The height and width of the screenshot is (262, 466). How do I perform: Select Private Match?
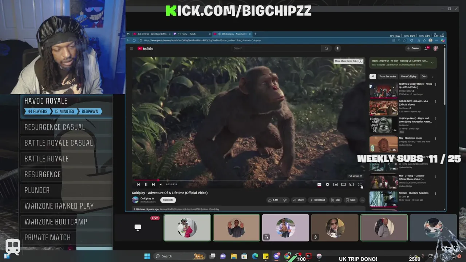coord(66,237)
